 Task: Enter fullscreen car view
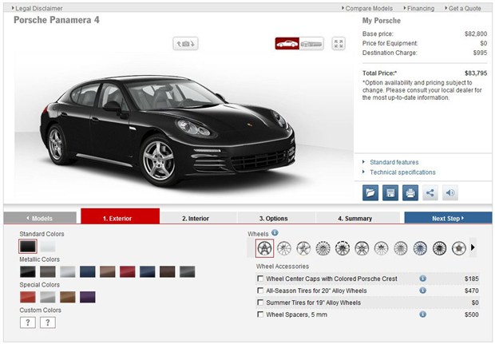(339, 44)
